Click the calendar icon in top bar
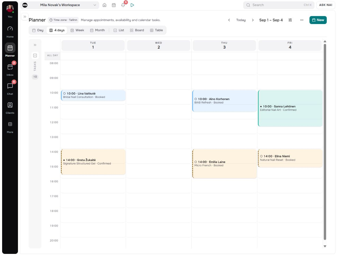This screenshot has height=256, width=338. point(114,5)
